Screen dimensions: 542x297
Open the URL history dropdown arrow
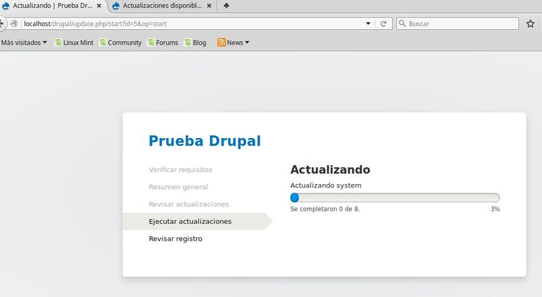(368, 24)
